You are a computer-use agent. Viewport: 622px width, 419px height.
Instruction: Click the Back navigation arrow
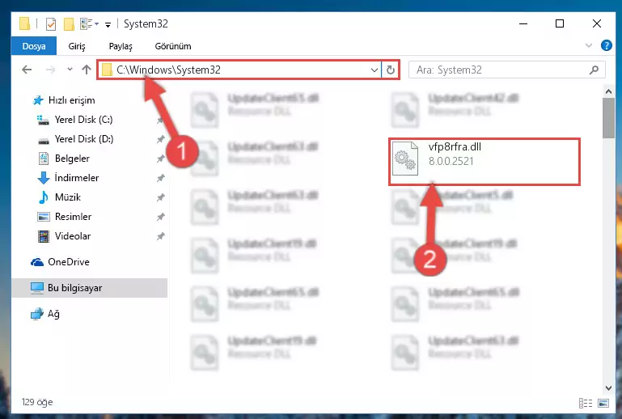[x=27, y=70]
